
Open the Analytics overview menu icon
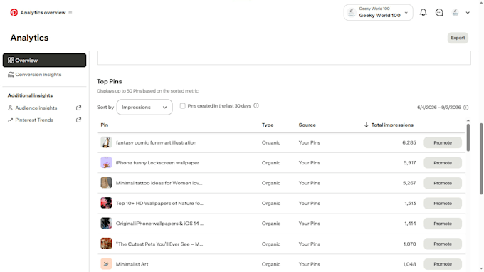pos(70,13)
